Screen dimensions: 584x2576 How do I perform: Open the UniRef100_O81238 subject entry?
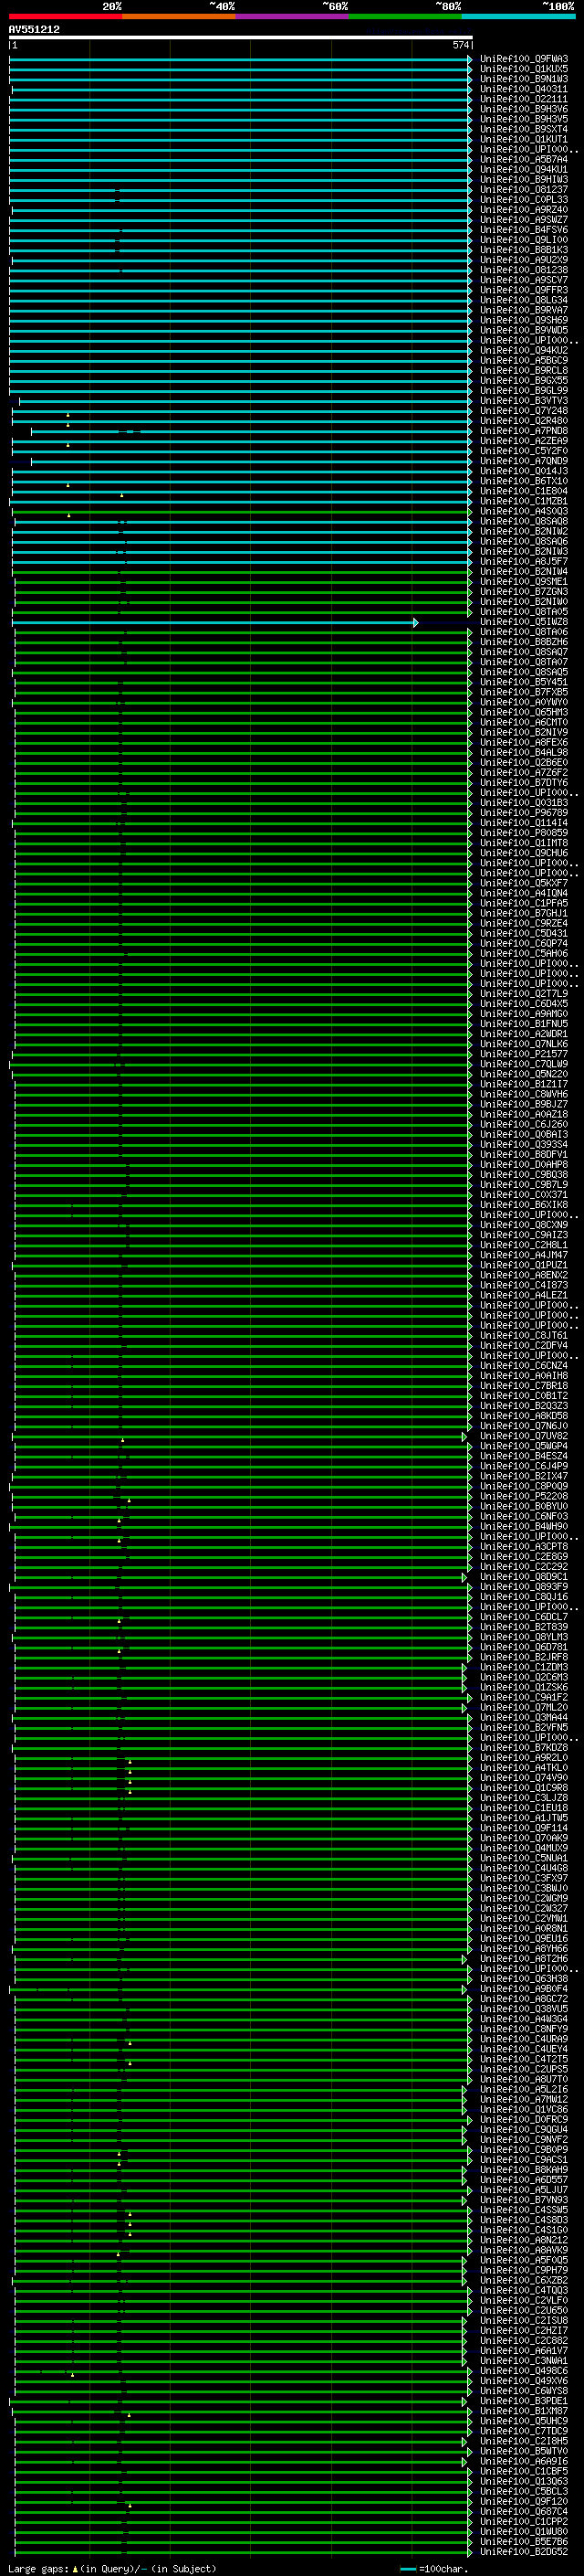click(x=523, y=270)
